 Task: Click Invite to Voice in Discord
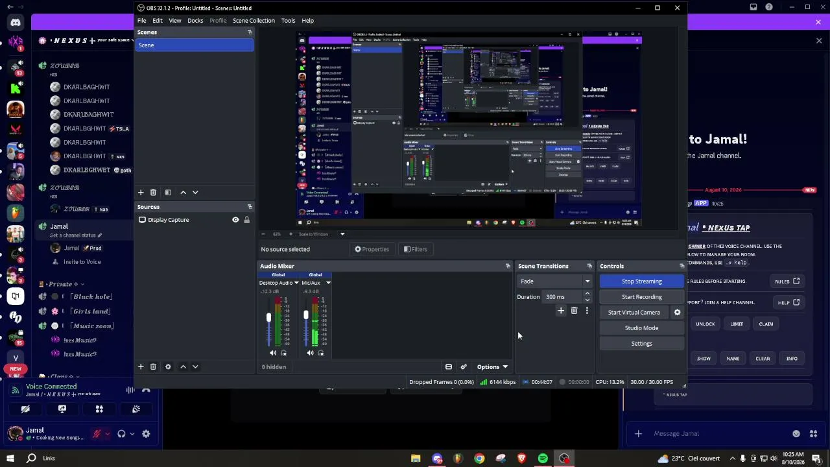82,262
